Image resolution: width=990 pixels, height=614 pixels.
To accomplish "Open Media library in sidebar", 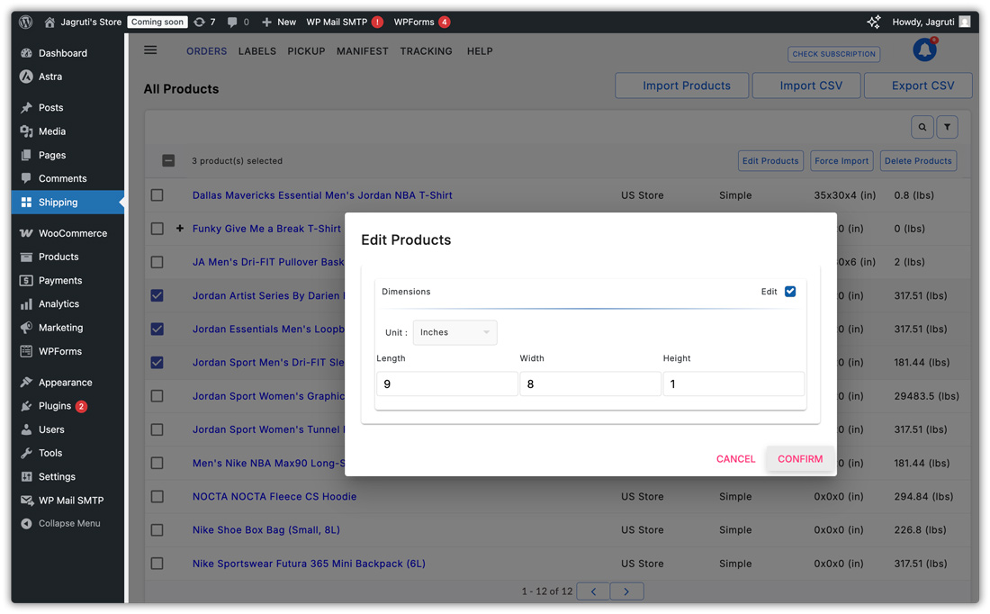I will [52, 131].
